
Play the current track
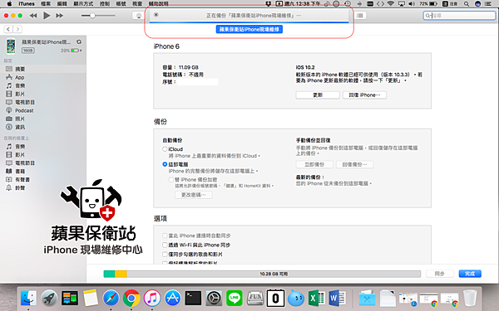pos(47,15)
